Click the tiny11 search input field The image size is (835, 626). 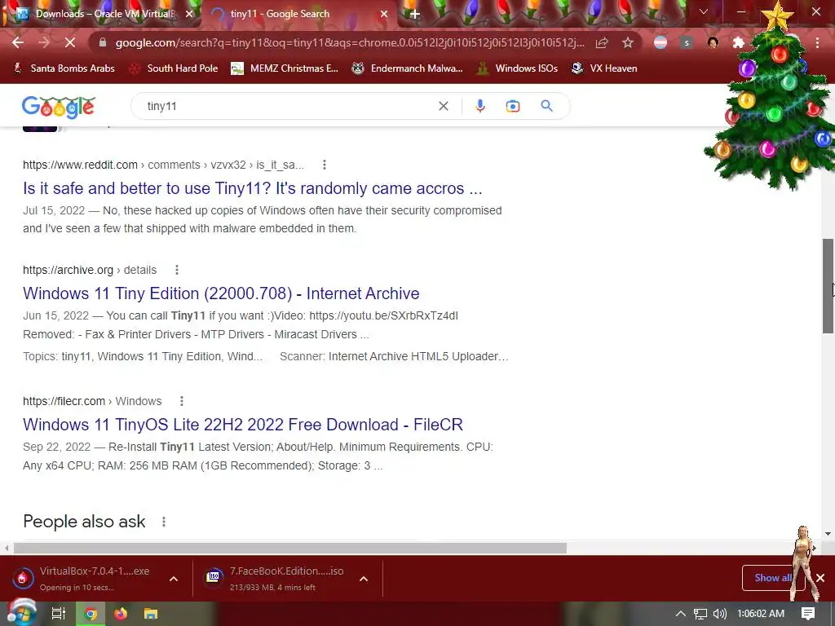[x=288, y=106]
